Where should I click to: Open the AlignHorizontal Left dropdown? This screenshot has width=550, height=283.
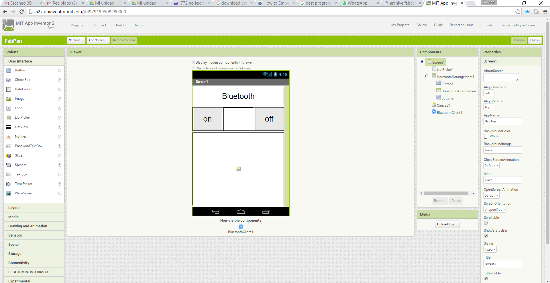(489, 93)
